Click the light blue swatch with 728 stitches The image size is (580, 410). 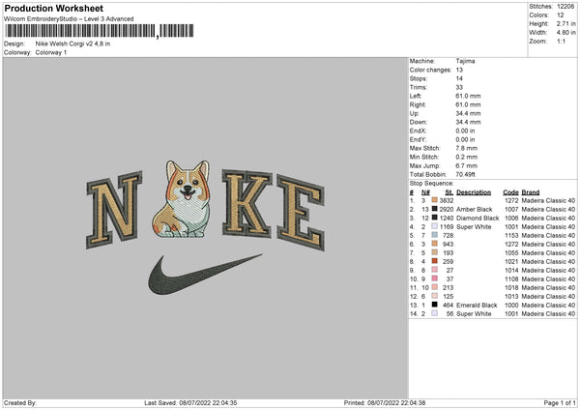[434, 235]
